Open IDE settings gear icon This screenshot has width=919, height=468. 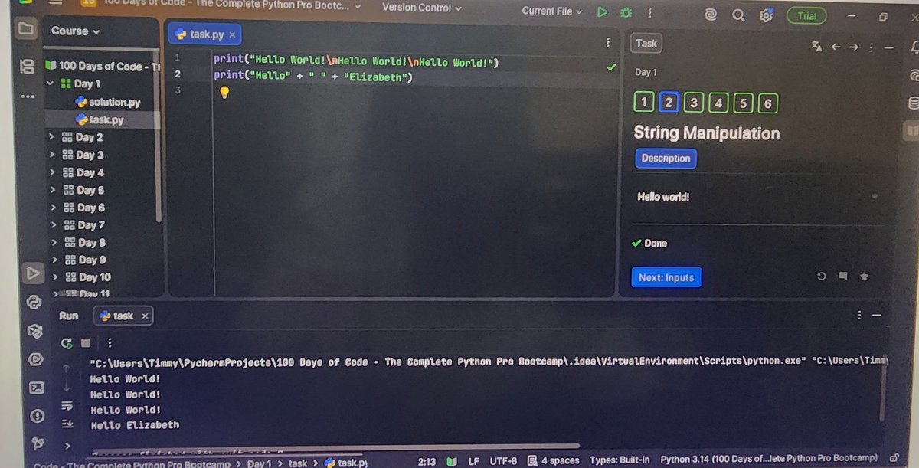point(765,15)
